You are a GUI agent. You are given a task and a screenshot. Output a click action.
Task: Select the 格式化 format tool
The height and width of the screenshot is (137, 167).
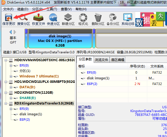click(x=83, y=19)
